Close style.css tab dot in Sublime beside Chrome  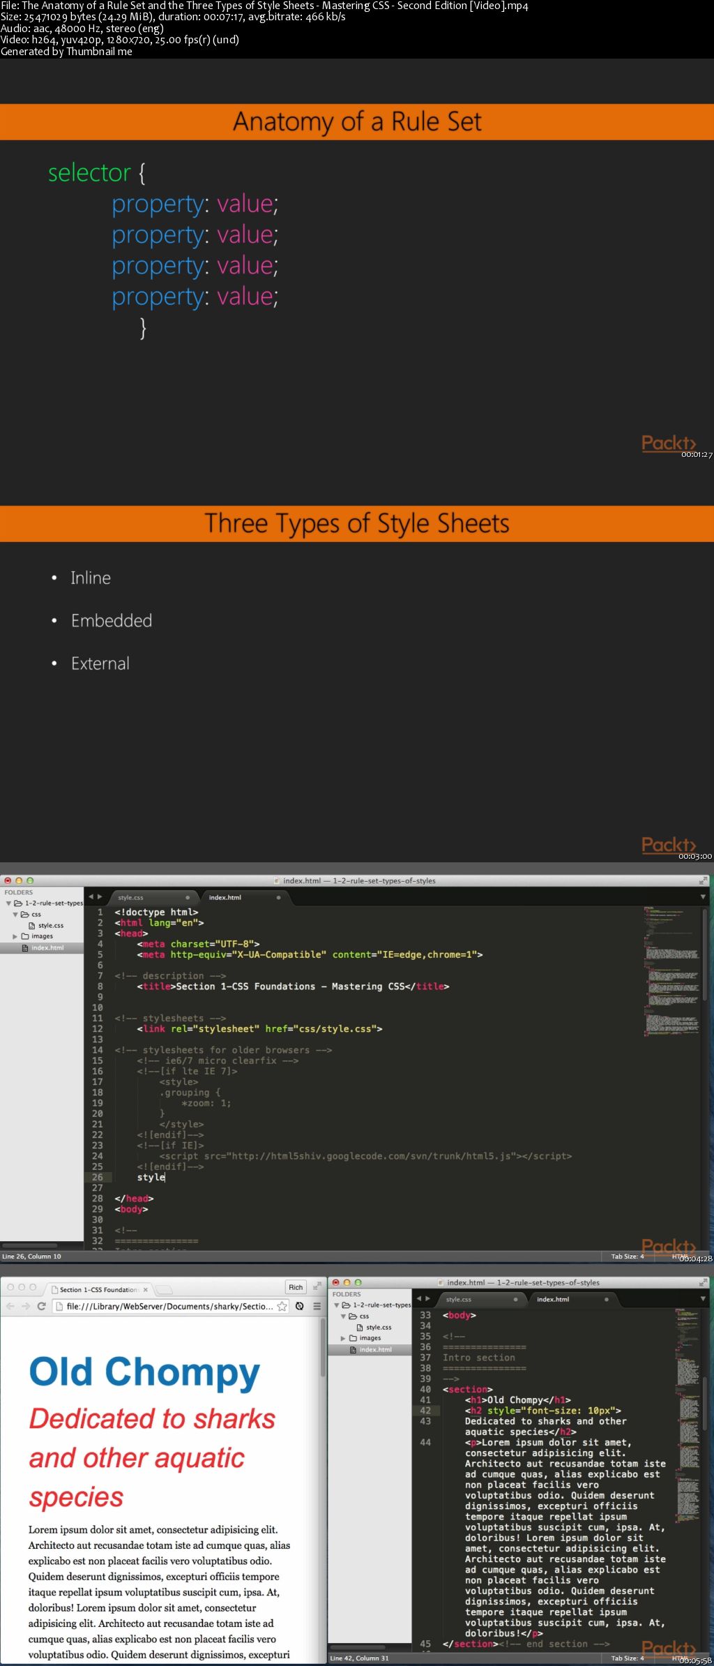(515, 1299)
